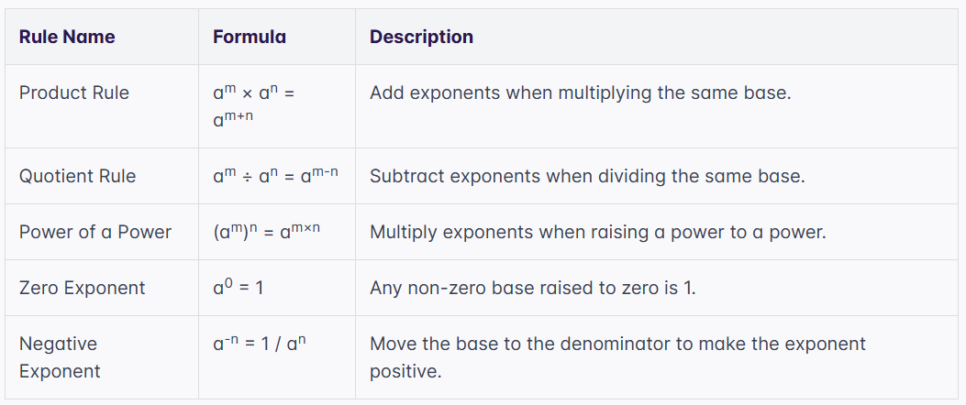Click the 'Any non-zero base raised' description

click(533, 288)
